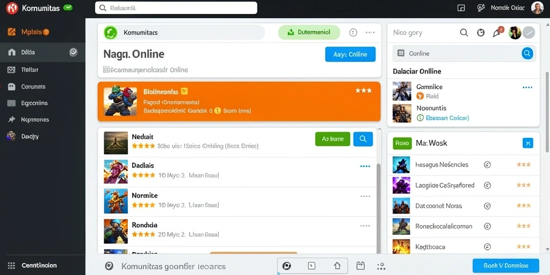Click the red Komunitas logo icon

(12, 8)
